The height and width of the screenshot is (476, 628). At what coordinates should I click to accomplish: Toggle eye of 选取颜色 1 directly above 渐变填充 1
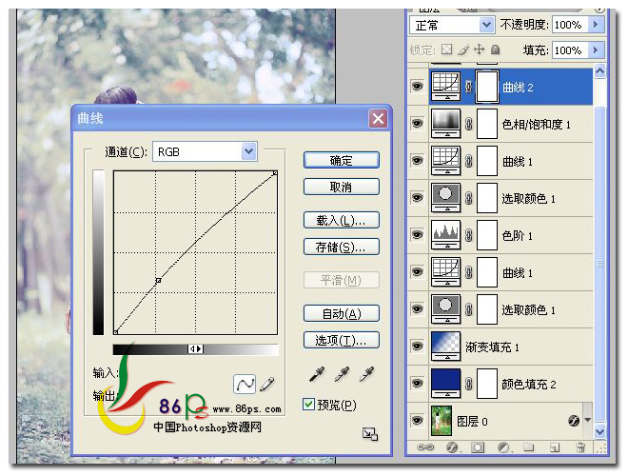point(418,308)
